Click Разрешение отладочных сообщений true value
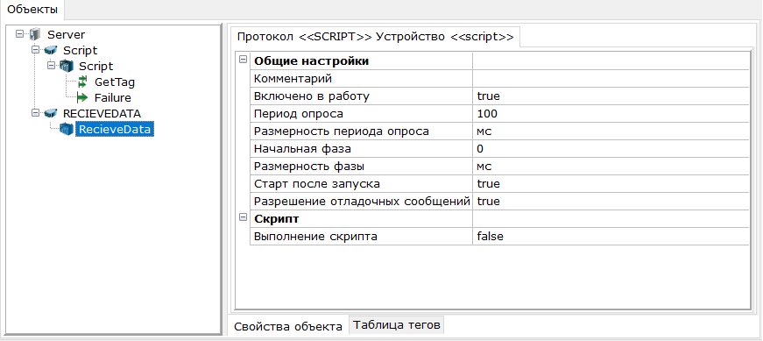Image resolution: width=763 pixels, height=341 pixels. click(611, 202)
